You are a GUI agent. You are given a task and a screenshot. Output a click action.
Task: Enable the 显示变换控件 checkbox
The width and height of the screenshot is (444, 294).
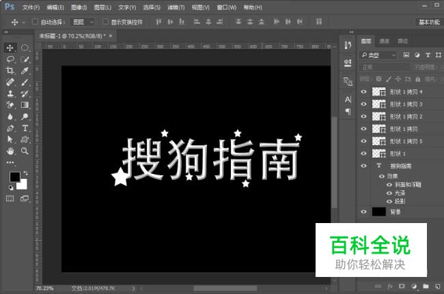[x=105, y=21]
